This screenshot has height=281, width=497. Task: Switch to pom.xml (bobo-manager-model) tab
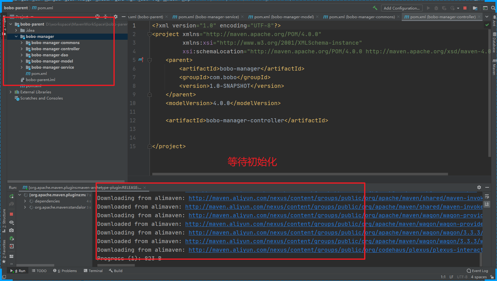pyautogui.click(x=281, y=17)
